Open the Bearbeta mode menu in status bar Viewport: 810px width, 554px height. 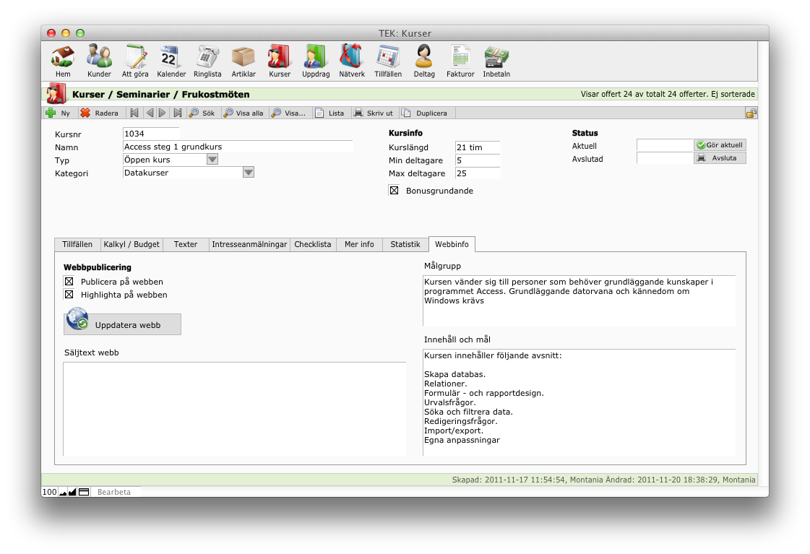point(114,492)
